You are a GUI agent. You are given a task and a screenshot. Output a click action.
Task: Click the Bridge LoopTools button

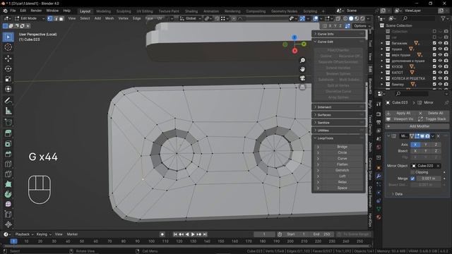[x=342, y=147]
